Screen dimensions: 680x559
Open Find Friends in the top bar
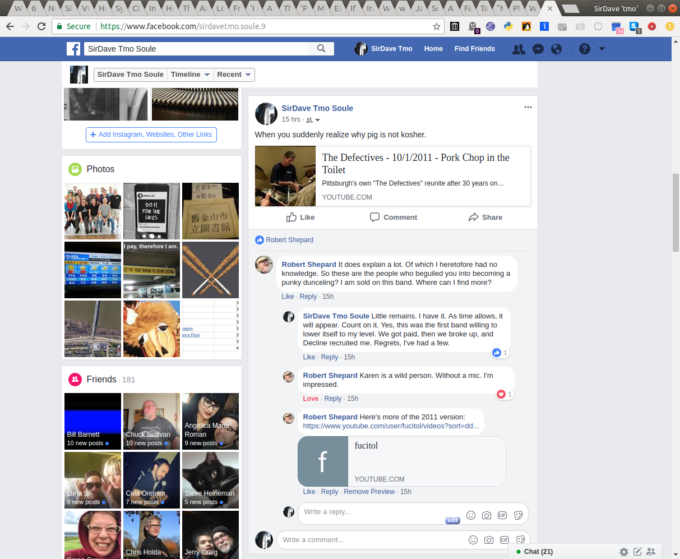[x=474, y=49]
